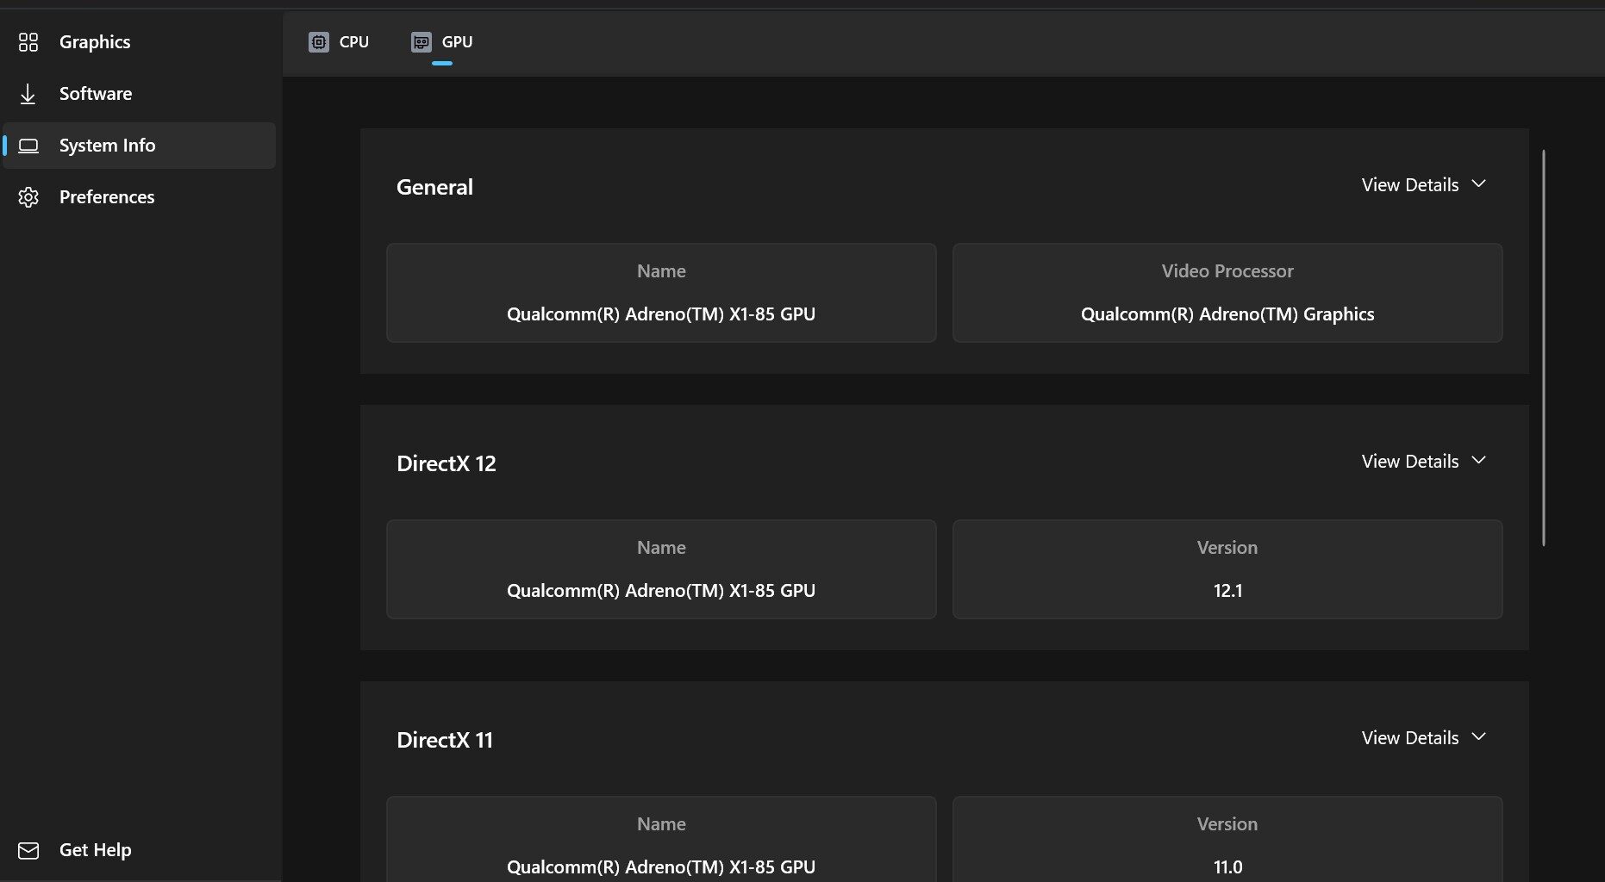Open the Software page from the sidebar

click(95, 93)
